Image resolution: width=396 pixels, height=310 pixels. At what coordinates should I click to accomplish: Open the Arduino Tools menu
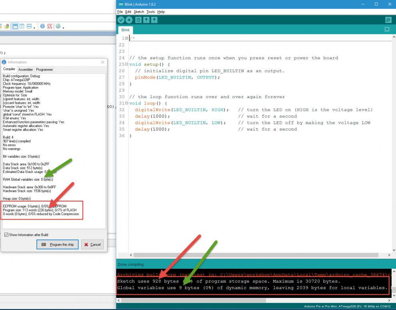click(x=150, y=12)
